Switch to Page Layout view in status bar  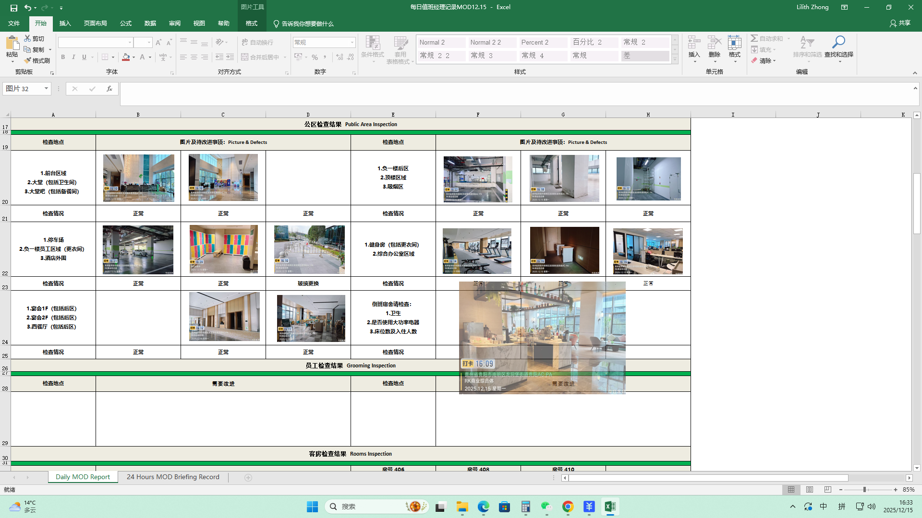(x=810, y=490)
